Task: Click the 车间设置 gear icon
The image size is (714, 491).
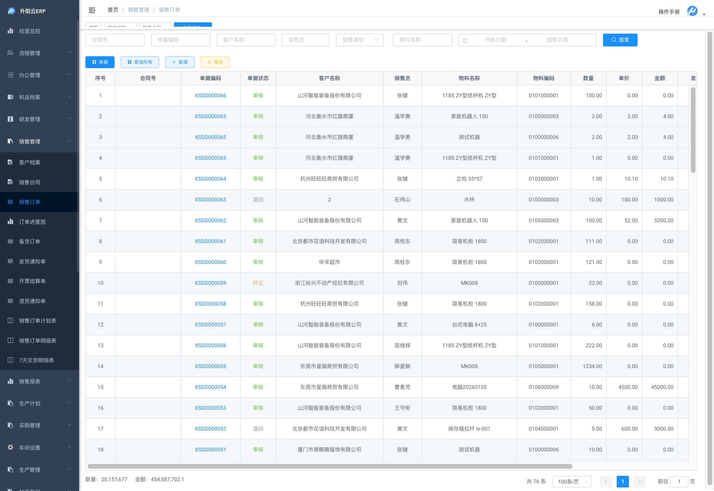Action: coord(10,447)
